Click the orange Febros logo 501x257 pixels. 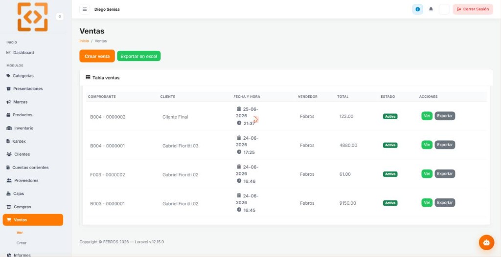(x=33, y=17)
